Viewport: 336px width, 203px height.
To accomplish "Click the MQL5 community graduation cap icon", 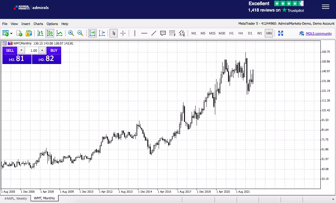I will 302,34.
